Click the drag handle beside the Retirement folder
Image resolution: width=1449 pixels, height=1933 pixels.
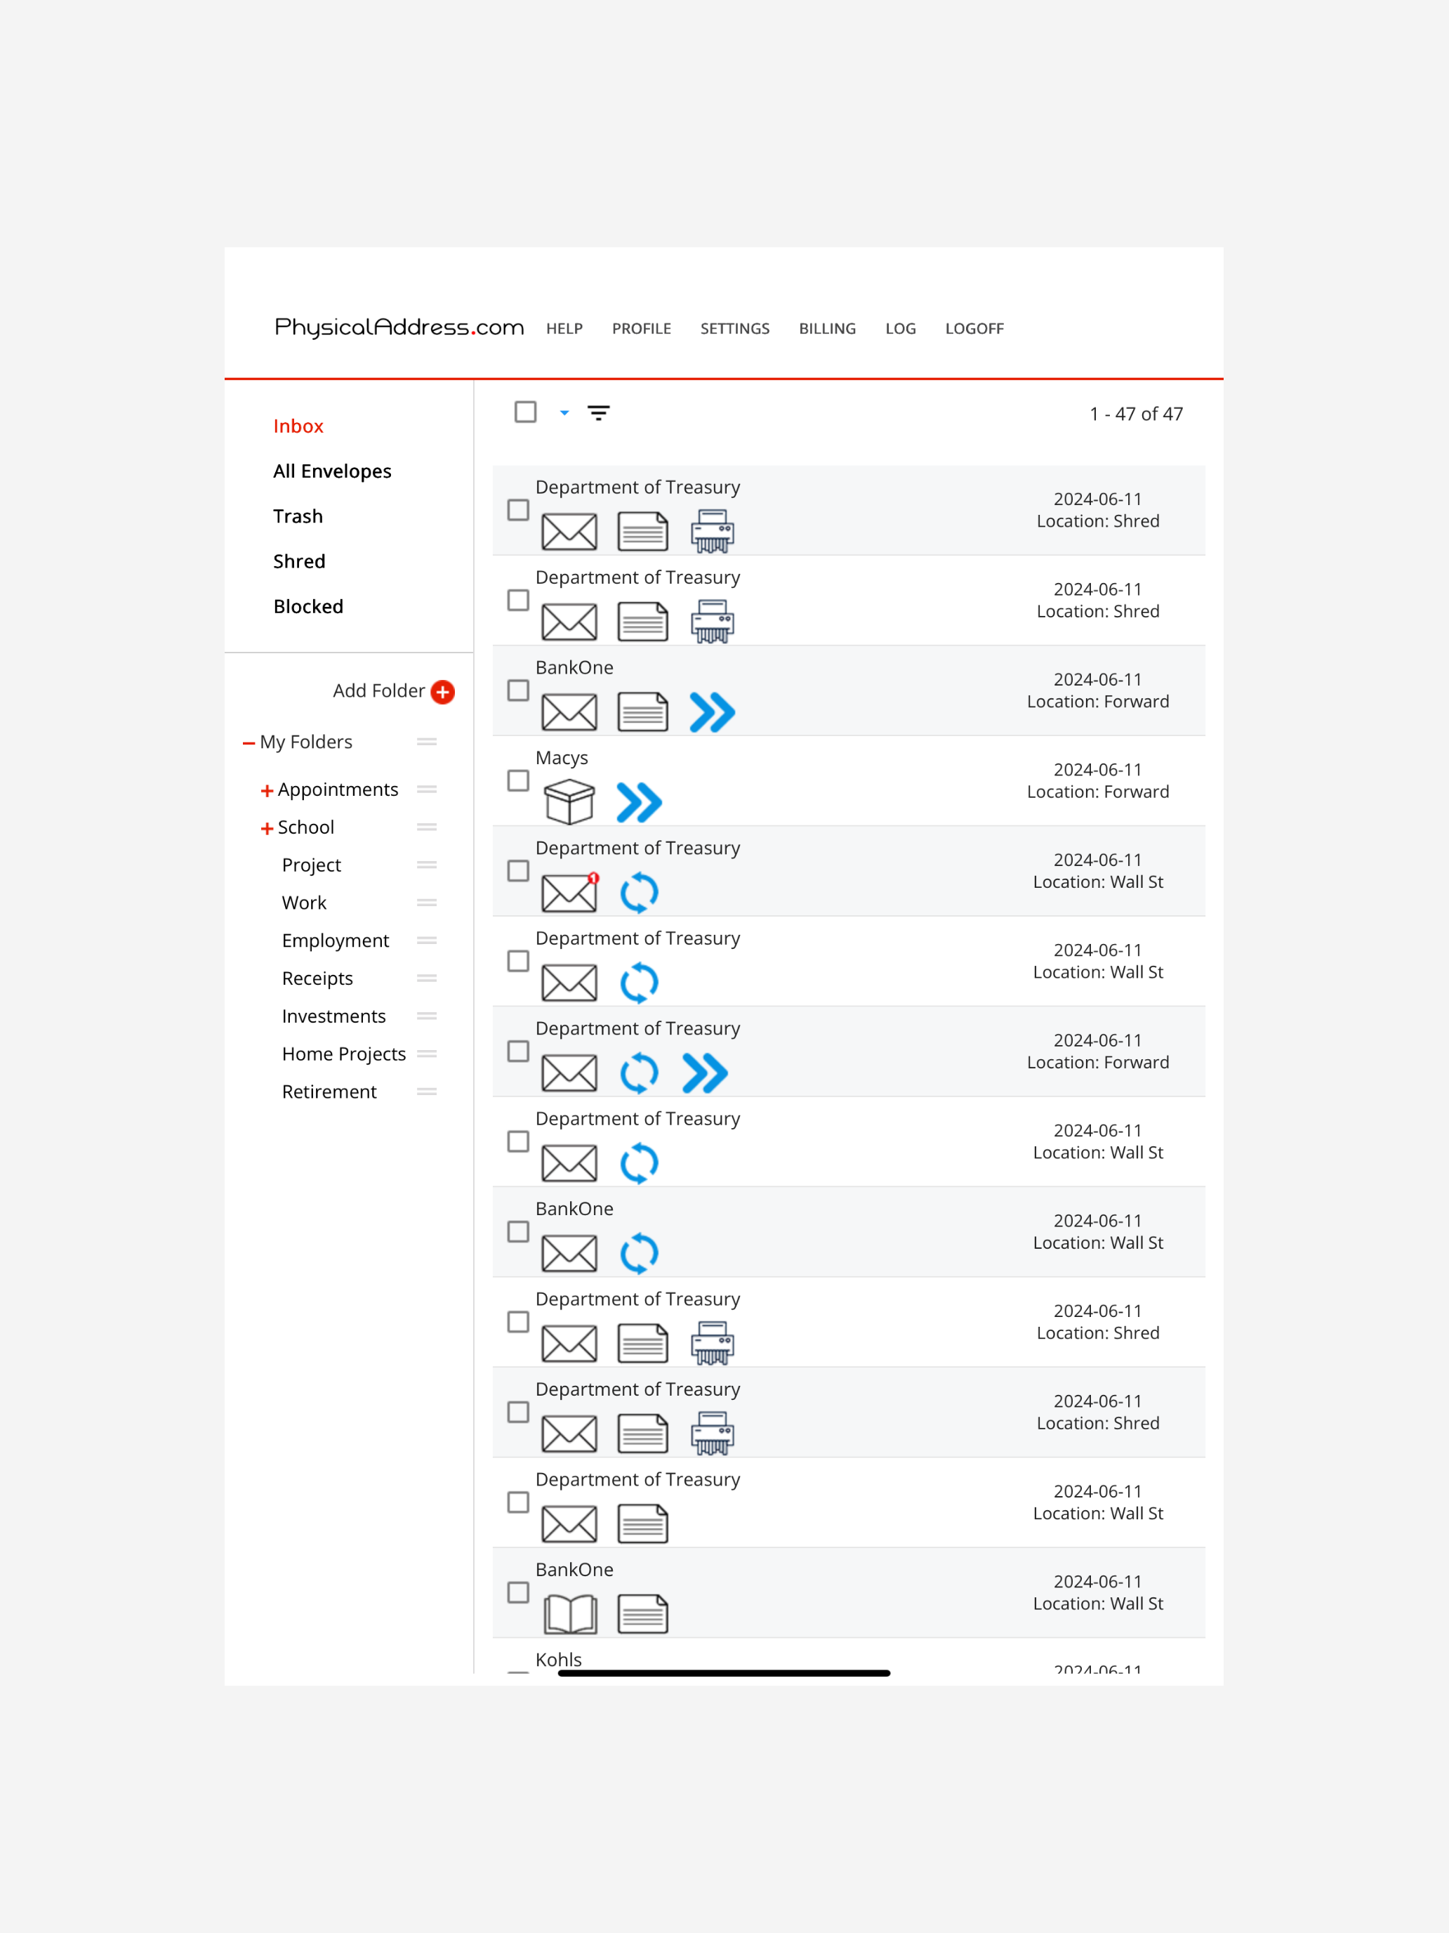[x=427, y=1092]
